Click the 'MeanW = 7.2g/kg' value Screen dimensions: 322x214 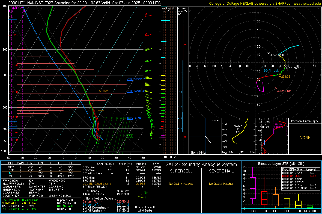(x=13, y=184)
